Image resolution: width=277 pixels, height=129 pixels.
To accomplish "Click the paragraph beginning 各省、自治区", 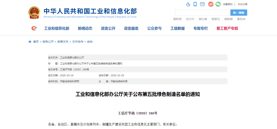I will click(113, 125).
